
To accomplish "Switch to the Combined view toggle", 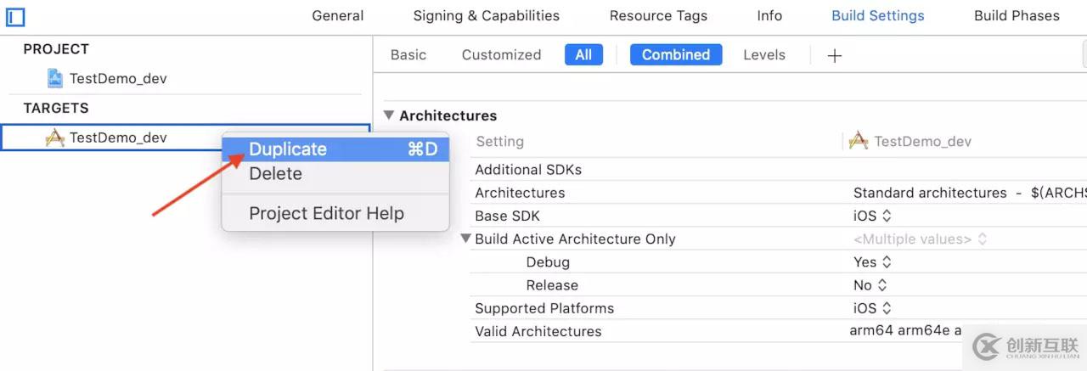I will [676, 54].
